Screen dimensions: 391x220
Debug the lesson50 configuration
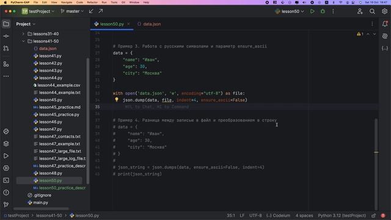323,11
